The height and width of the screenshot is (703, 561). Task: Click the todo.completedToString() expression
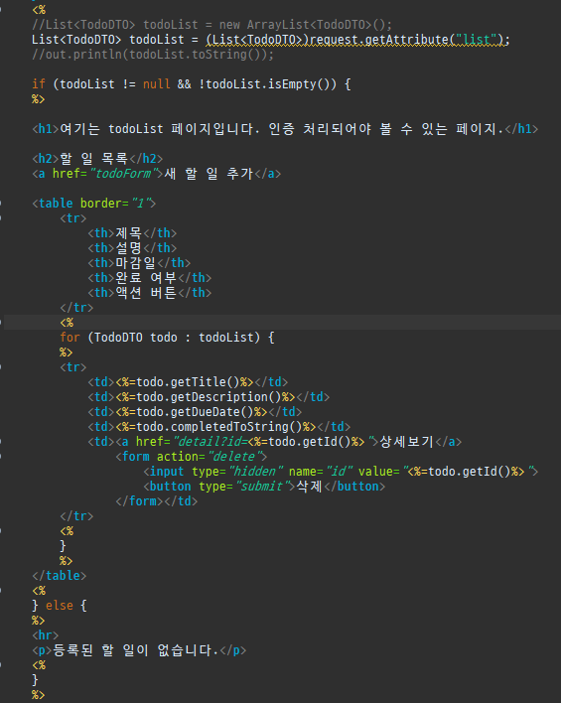coord(215,426)
